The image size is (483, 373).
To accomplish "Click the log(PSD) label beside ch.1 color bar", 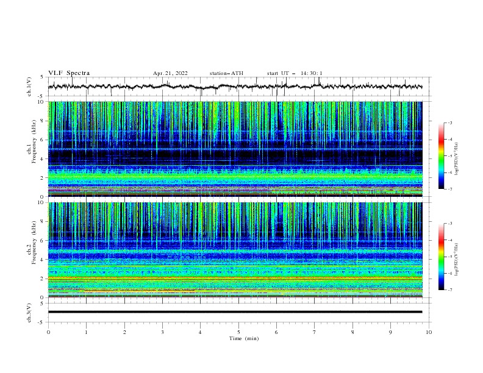I will click(x=457, y=159).
